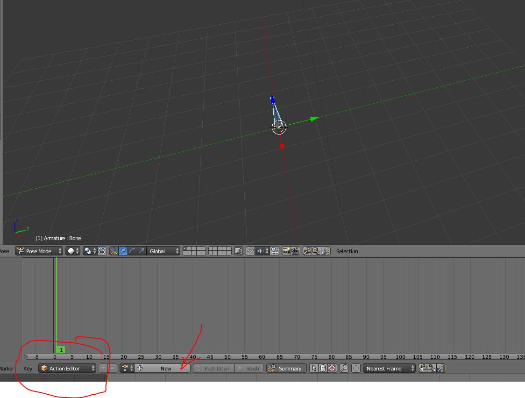
Task: Open the Key menu
Action: tap(28, 369)
